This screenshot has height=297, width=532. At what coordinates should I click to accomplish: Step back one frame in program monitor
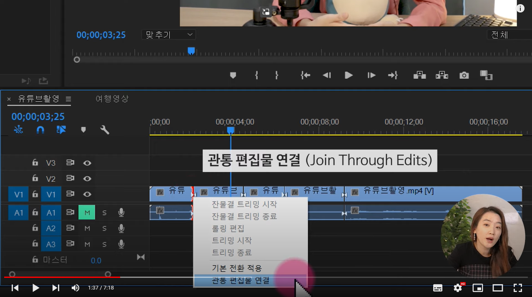327,75
